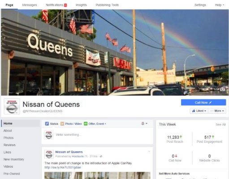Click the Nissan of Queens profile picture

pyautogui.click(x=12, y=107)
